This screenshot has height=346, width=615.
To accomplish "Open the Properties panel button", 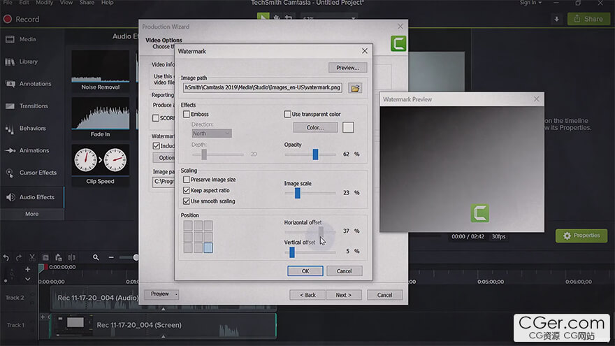I will [581, 236].
